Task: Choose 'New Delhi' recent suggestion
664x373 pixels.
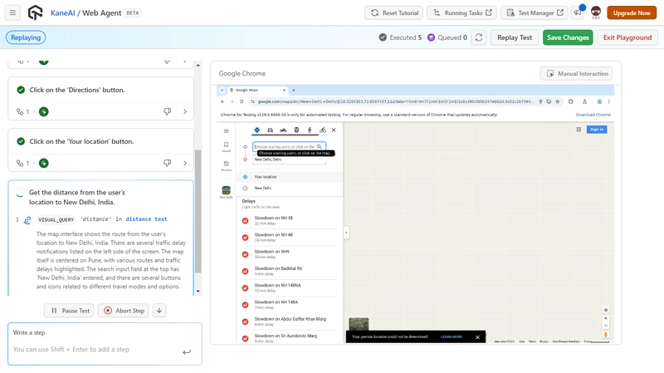Action: pyautogui.click(x=290, y=189)
